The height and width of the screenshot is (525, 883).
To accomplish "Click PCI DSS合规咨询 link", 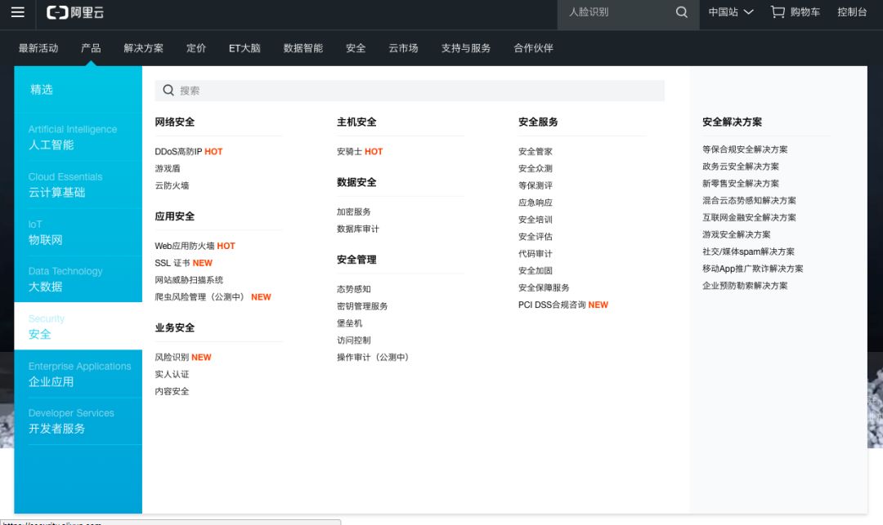I will 552,305.
